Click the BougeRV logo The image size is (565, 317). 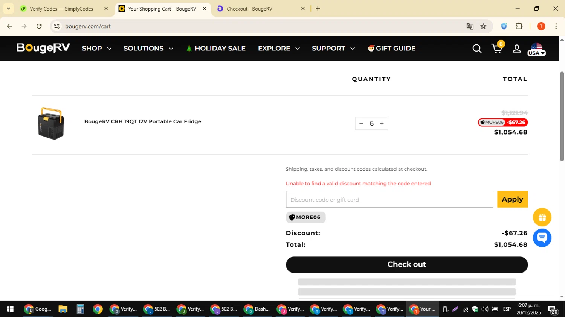coord(43,48)
